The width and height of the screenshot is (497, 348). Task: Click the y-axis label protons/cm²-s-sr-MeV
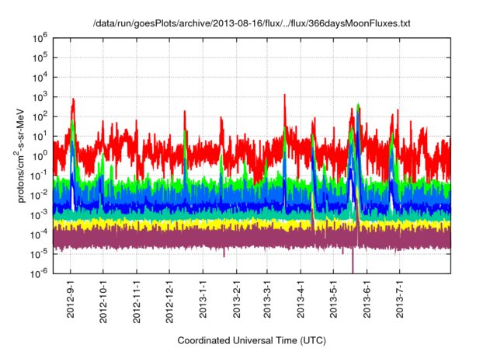tap(23, 155)
